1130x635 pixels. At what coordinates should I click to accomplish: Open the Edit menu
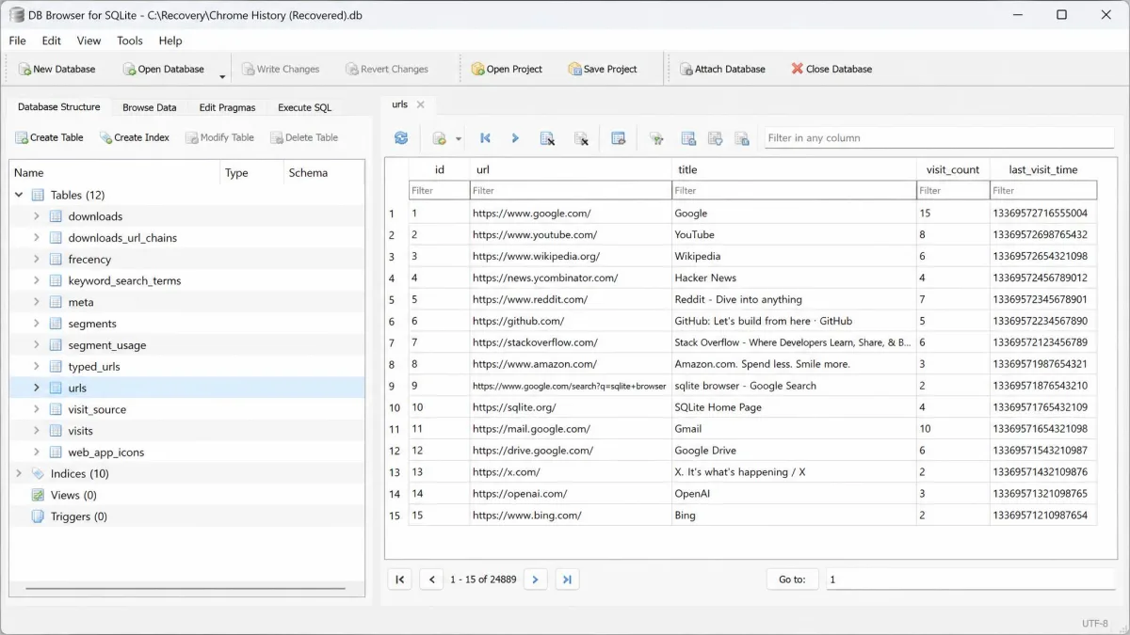(52, 40)
